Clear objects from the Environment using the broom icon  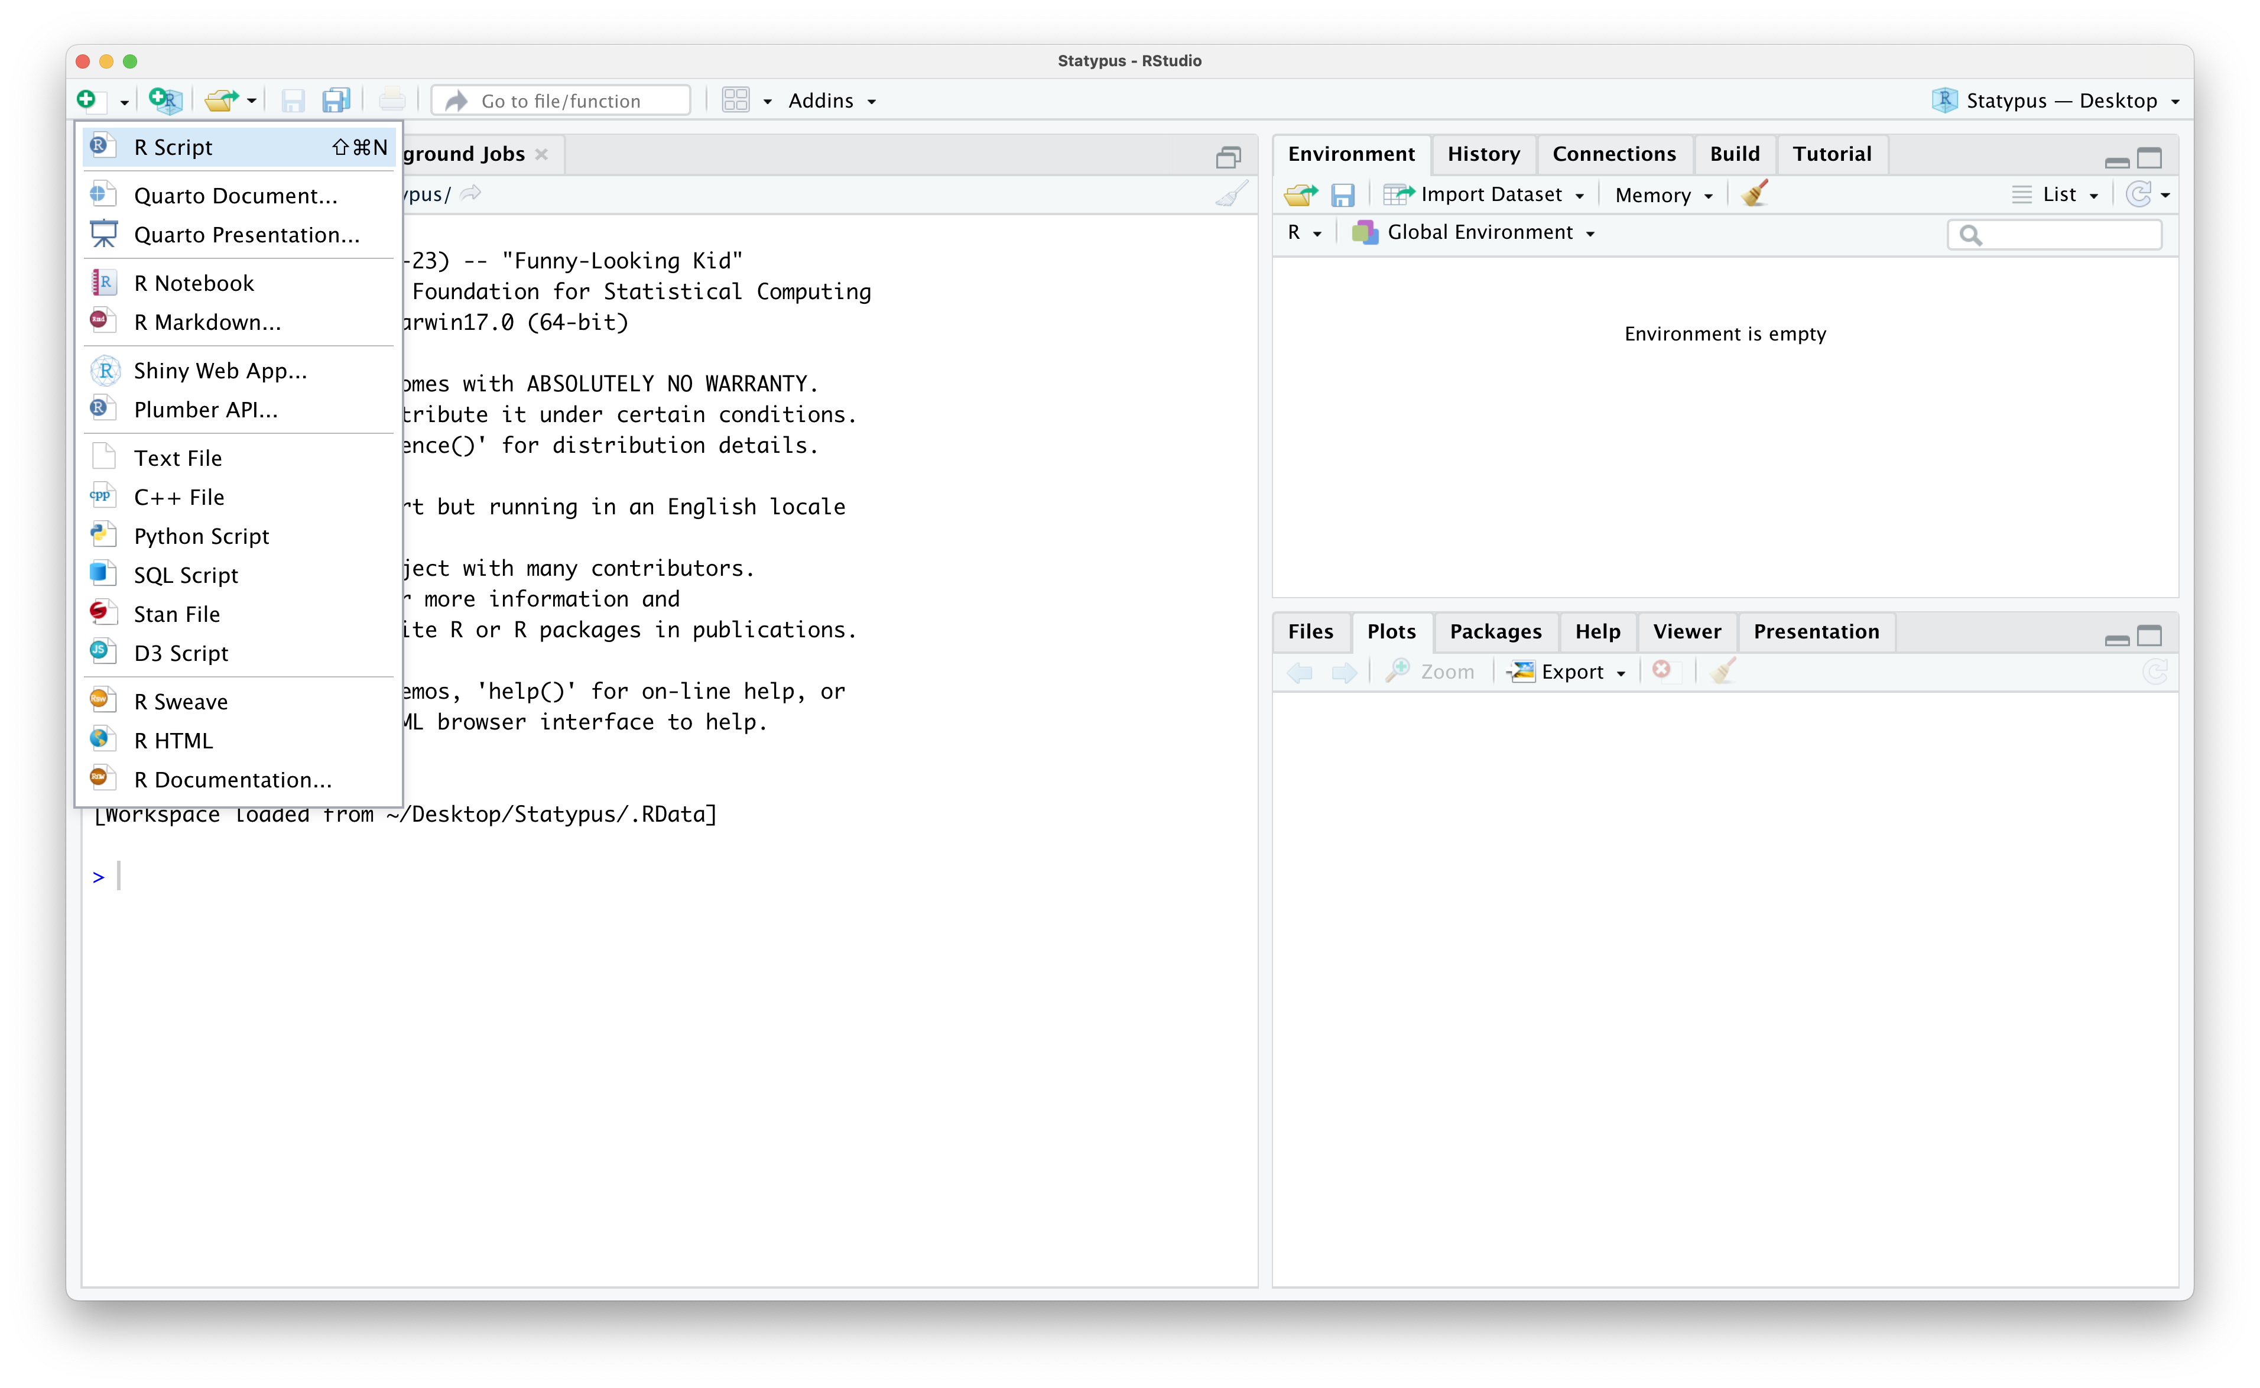(x=1754, y=194)
